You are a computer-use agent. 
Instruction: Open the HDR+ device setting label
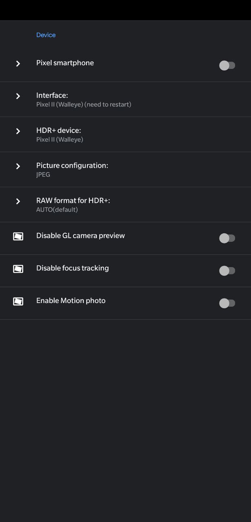pos(59,130)
